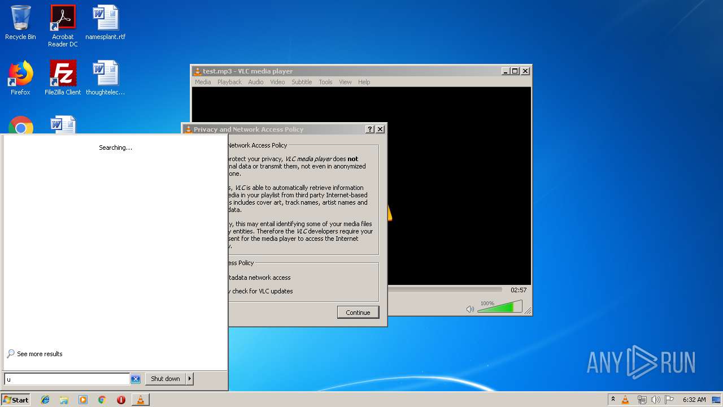Click the privacy dialog help question mark
The image size is (723, 407).
[370, 129]
